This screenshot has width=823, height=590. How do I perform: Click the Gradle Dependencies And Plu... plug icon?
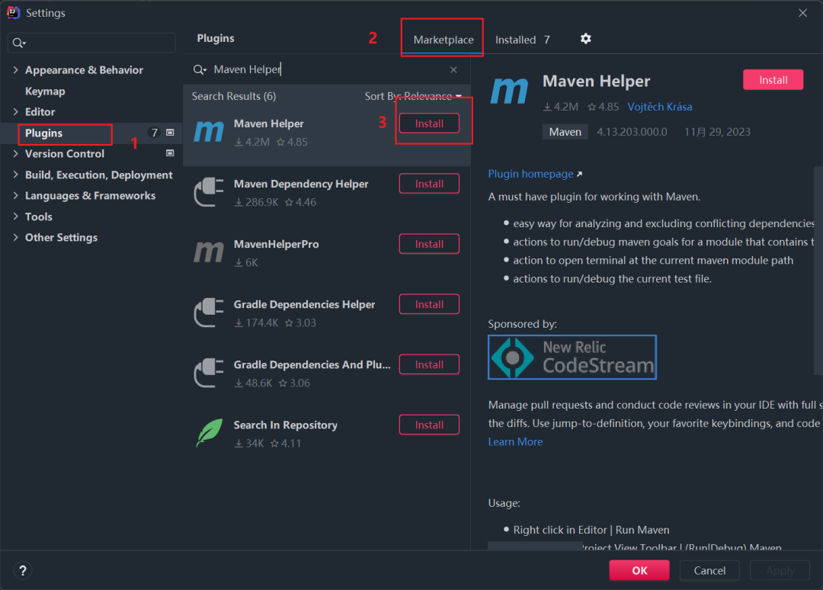point(209,373)
